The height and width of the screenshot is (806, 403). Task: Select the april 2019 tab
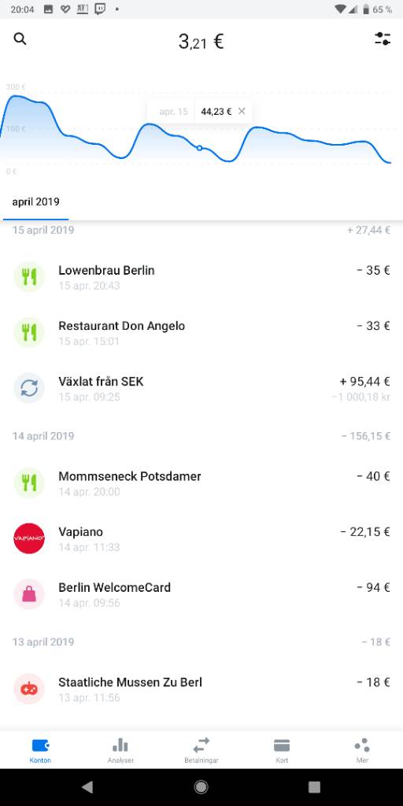pos(35,201)
